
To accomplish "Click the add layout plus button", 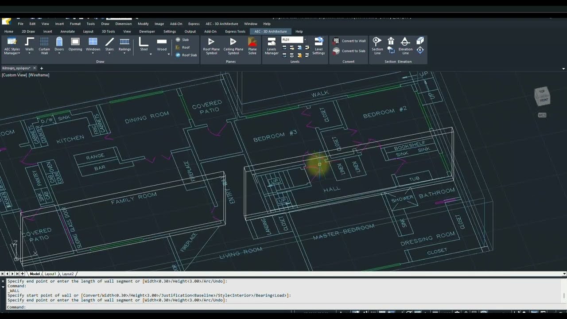I will (23, 274).
